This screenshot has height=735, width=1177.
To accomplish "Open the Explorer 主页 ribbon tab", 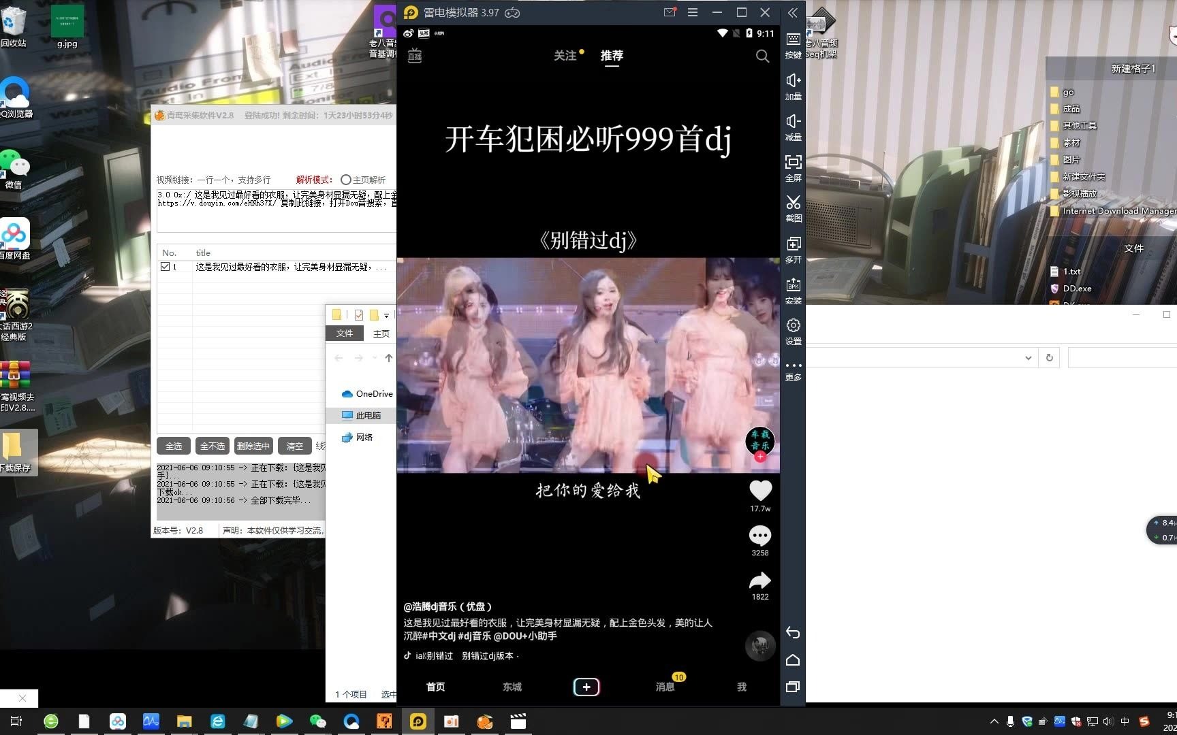I will pos(381,333).
